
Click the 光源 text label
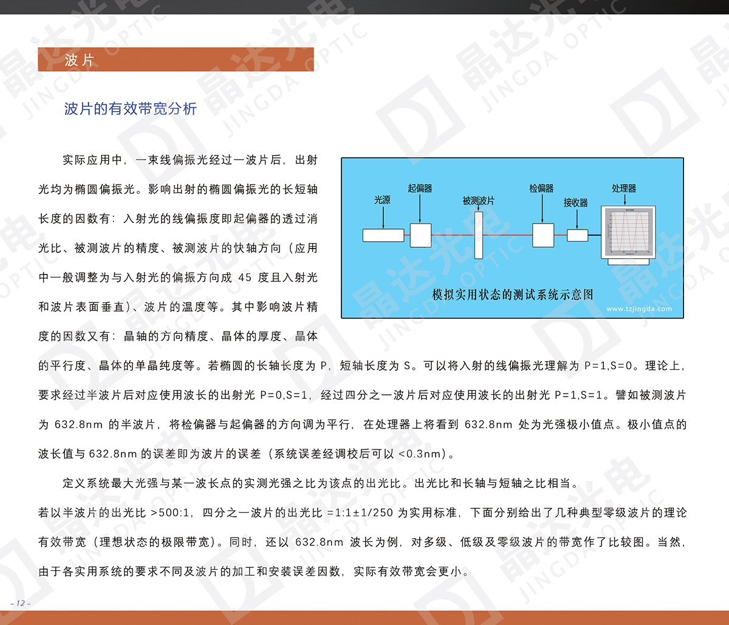382,200
